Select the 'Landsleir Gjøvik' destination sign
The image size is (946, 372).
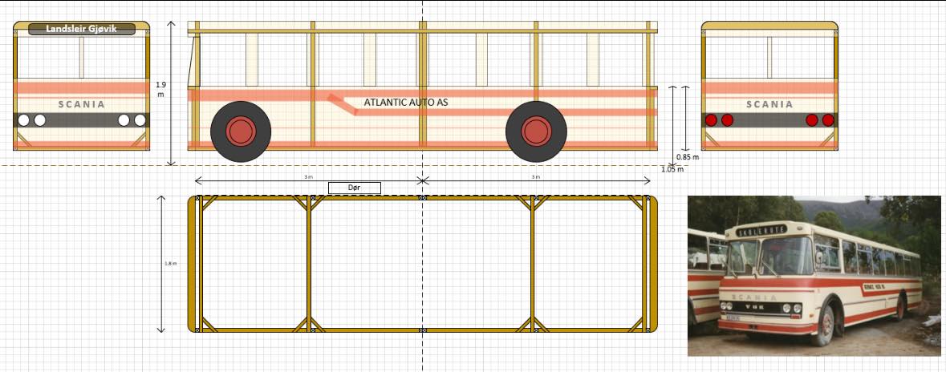click(82, 29)
